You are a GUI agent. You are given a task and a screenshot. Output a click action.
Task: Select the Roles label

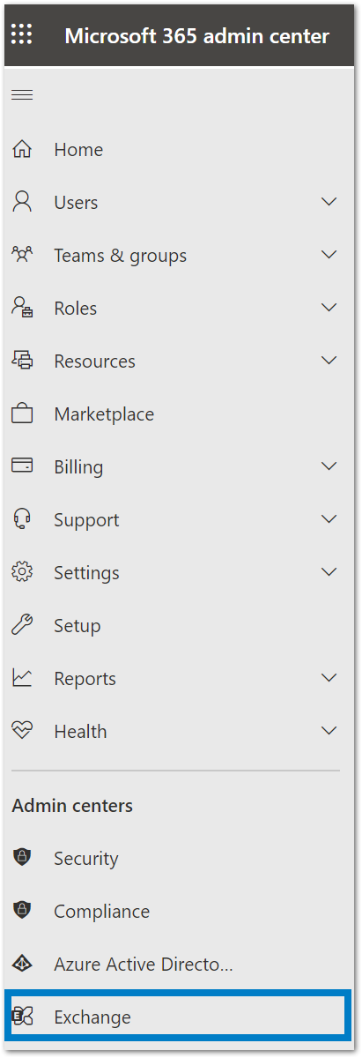point(76,309)
